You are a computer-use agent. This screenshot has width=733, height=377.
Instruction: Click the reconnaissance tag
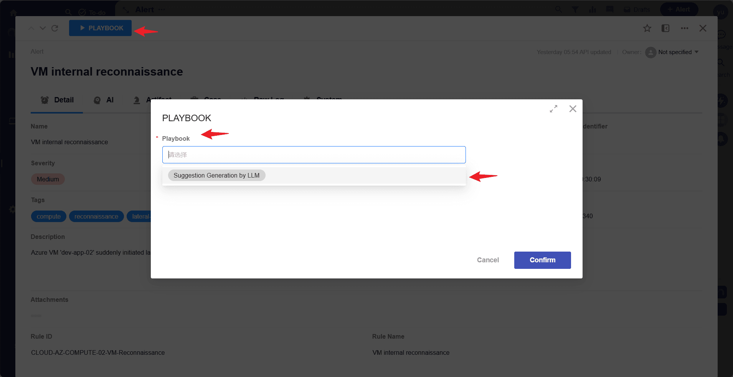(x=96, y=216)
